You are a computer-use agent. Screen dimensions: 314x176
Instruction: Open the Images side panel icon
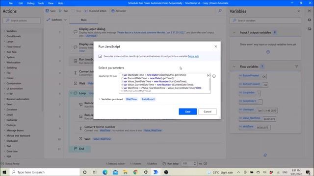coord(310,29)
